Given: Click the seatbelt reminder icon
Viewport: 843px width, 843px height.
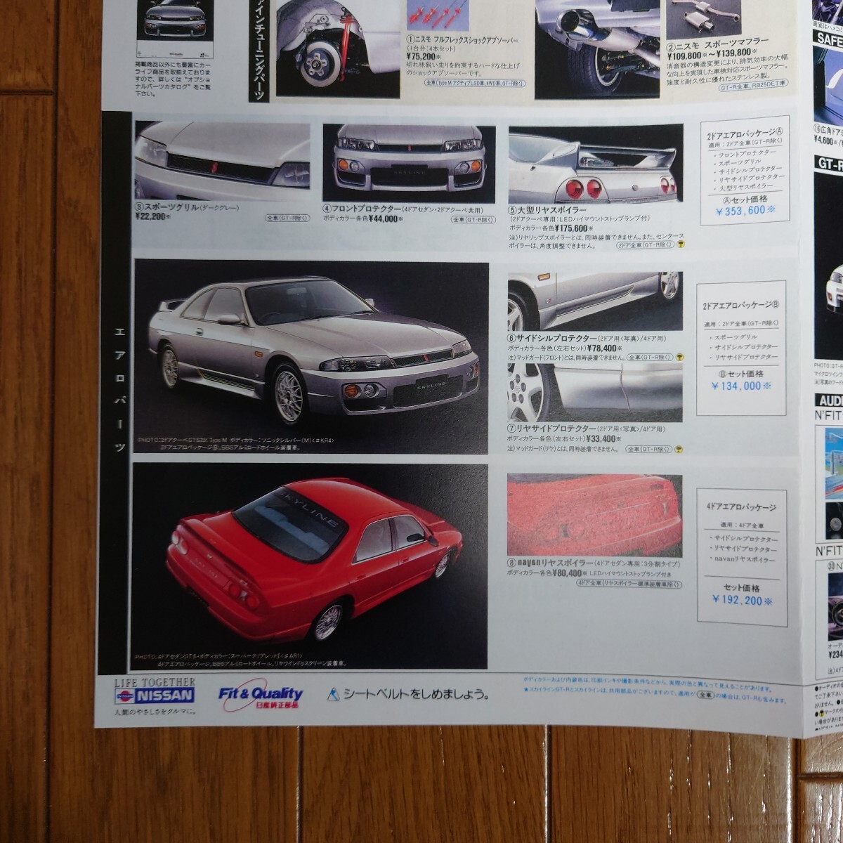Looking at the screenshot, I should coord(334,694).
